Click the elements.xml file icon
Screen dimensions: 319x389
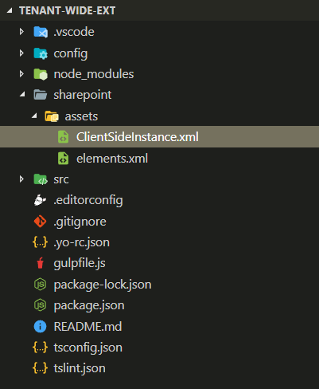[63, 159]
